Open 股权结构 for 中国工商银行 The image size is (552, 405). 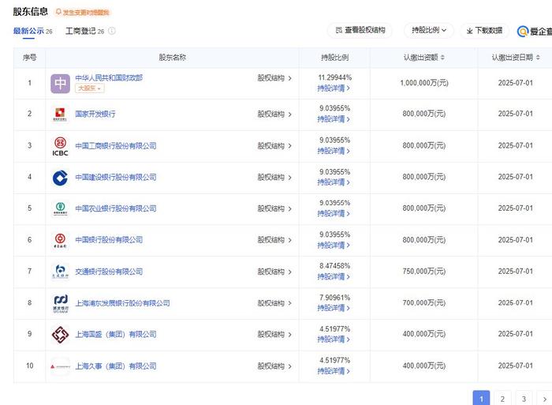[x=274, y=145]
